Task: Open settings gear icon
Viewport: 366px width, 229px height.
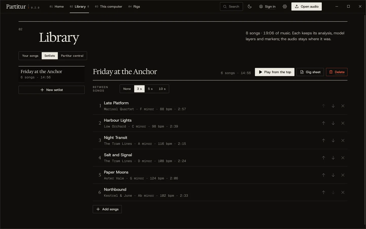Action: [285, 7]
